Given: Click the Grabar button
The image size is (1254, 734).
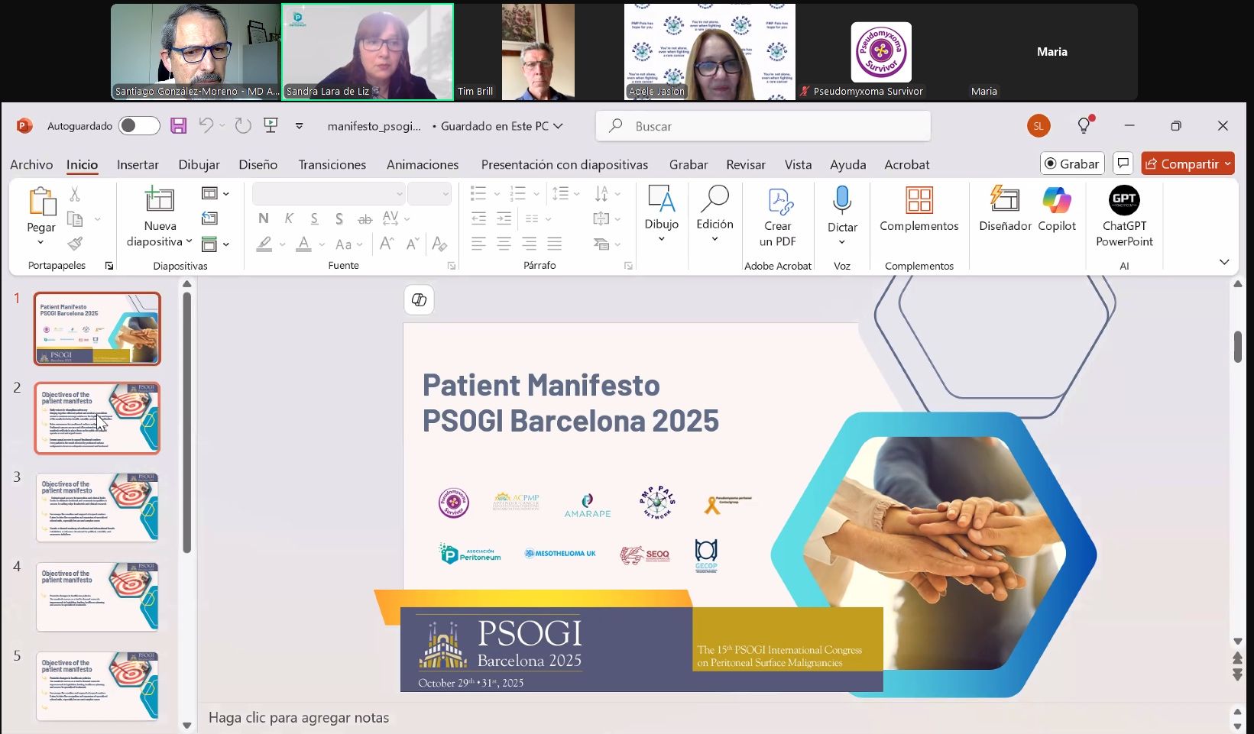Looking at the screenshot, I should [1072, 163].
